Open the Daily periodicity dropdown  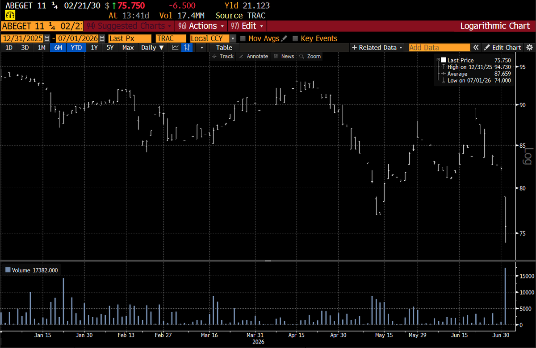152,47
